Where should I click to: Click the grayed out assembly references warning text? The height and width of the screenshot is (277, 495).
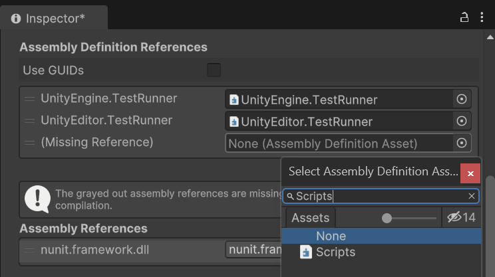168,199
